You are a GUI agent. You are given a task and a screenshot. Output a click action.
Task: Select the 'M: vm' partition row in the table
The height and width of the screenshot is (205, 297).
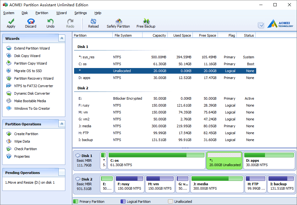pos(165,112)
